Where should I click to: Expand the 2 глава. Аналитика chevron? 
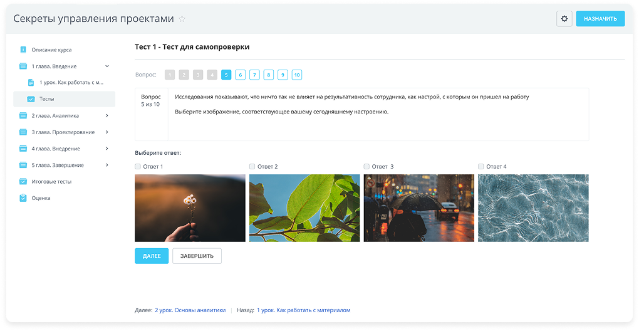(x=107, y=116)
